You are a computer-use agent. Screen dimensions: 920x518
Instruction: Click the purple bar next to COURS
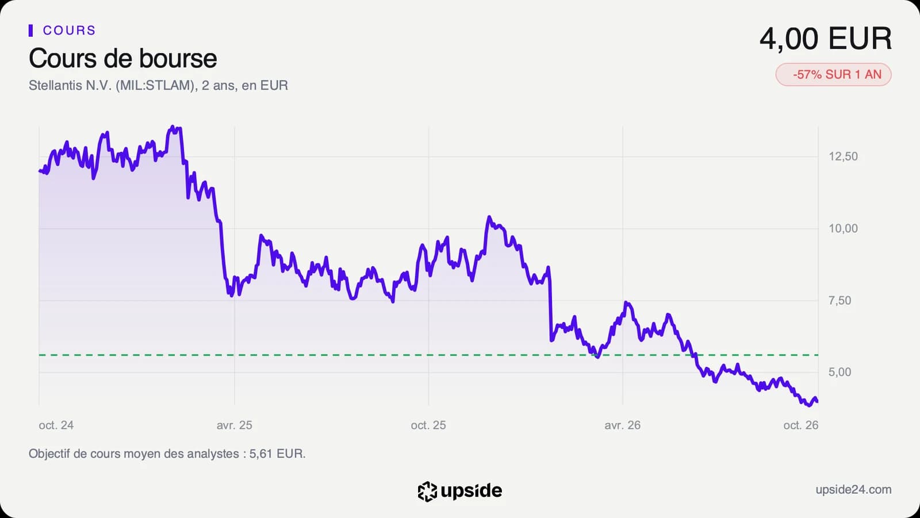(x=30, y=30)
